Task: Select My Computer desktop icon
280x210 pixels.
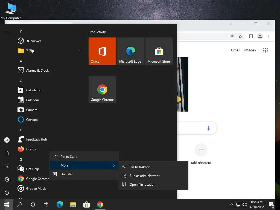Action: pos(11,11)
